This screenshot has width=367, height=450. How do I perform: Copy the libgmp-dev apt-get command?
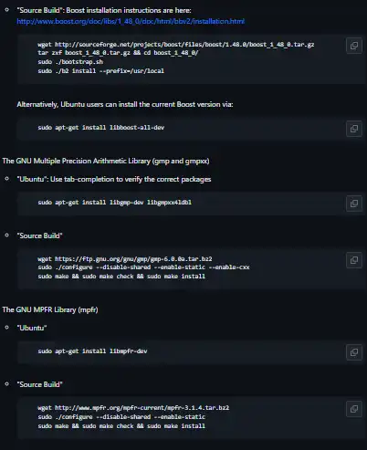click(354, 204)
